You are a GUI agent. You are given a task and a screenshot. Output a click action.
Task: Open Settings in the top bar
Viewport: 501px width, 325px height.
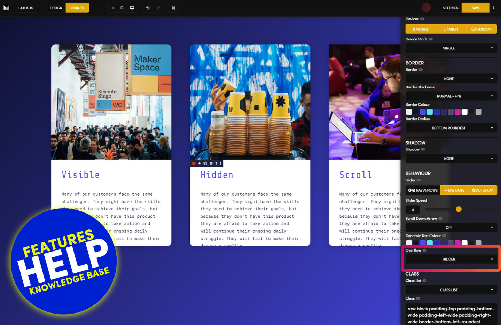450,8
